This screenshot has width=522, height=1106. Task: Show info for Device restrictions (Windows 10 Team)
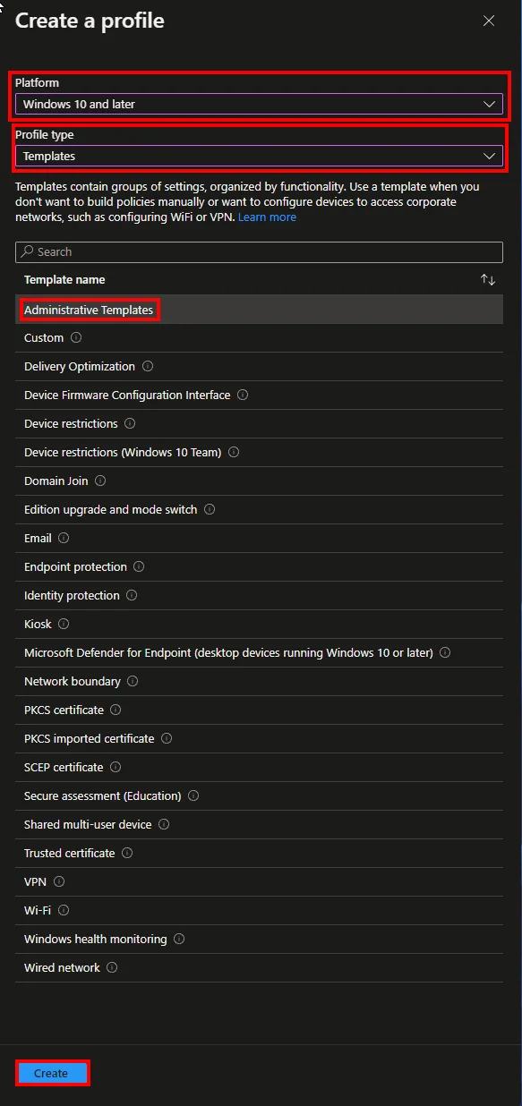234,453
